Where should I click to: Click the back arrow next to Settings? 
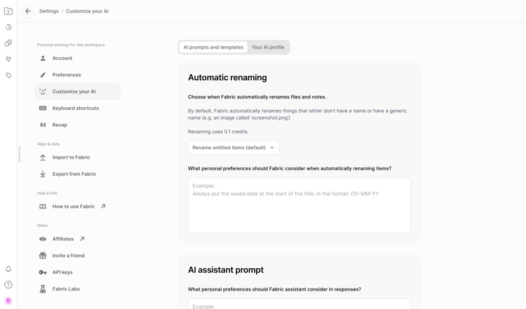pyautogui.click(x=28, y=11)
